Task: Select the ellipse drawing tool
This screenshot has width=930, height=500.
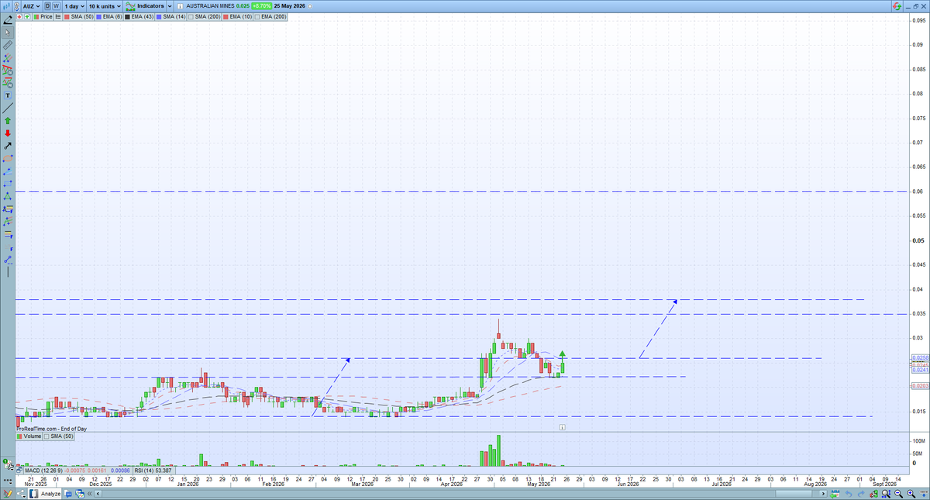Action: tap(8, 157)
